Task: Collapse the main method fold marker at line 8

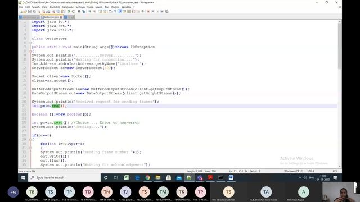Action: click(x=30, y=51)
